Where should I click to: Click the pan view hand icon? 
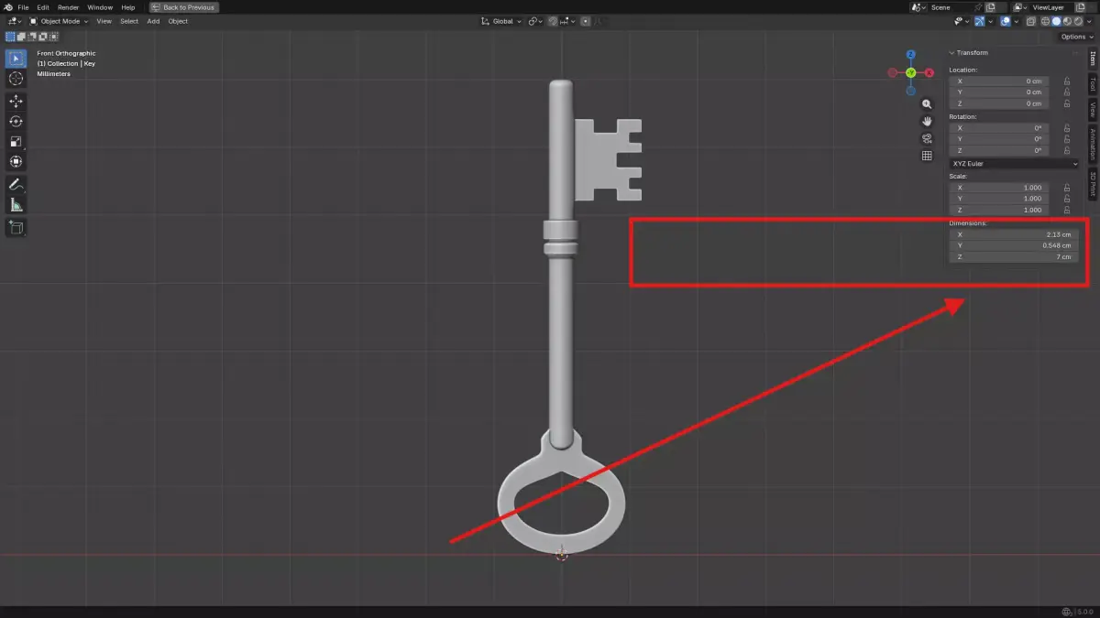pyautogui.click(x=927, y=121)
